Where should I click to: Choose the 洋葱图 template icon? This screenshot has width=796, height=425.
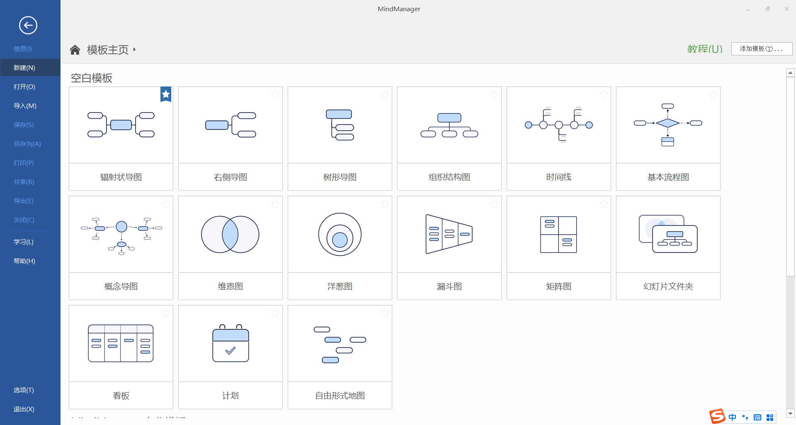[x=340, y=234]
